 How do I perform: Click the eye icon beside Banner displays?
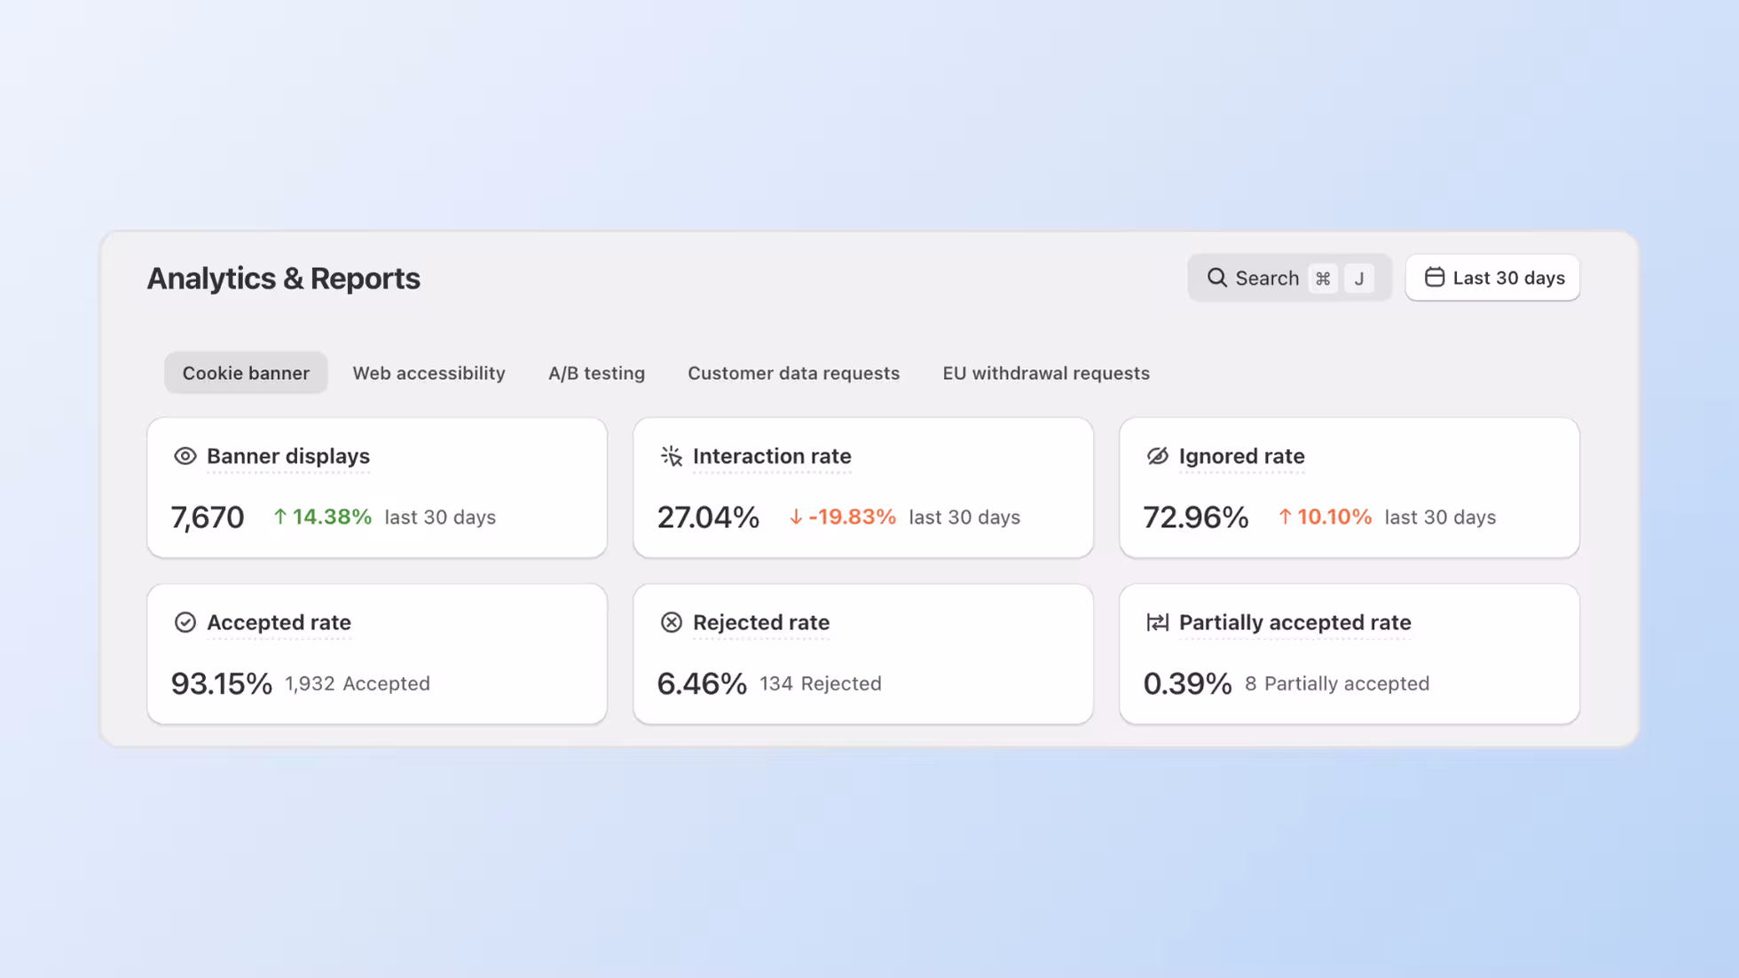(x=185, y=456)
